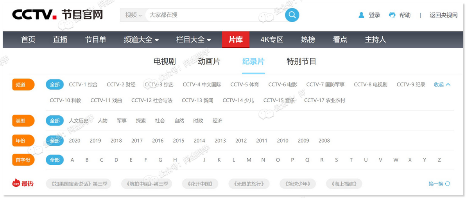Click the HOT flame icon
Screen dimensions: 466x198
[x=16, y=183]
